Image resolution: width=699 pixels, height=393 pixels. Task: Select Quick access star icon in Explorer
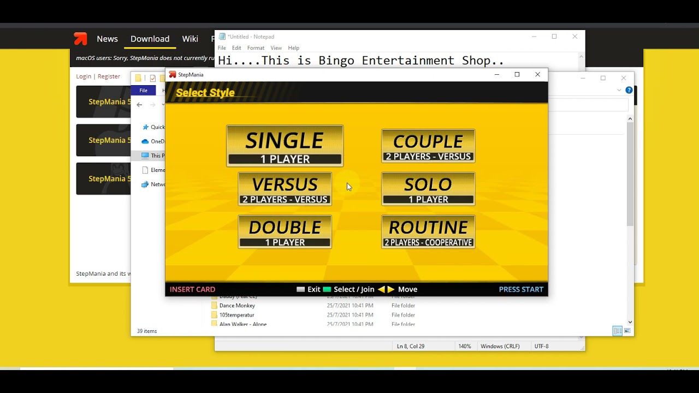[145, 127]
